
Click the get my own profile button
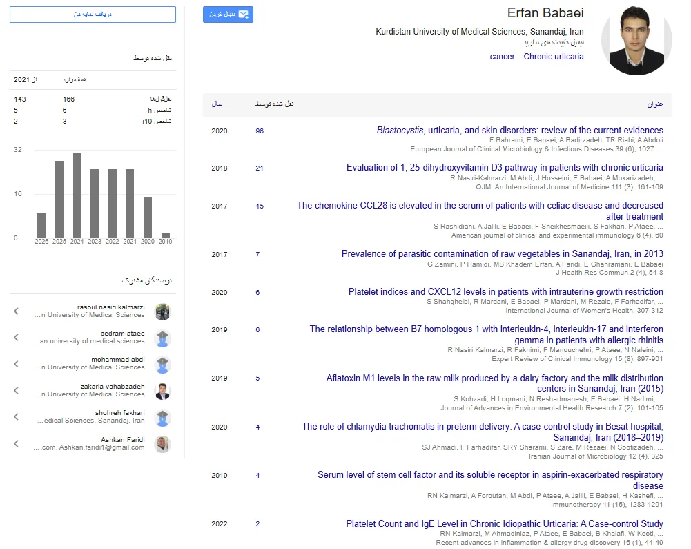click(93, 14)
